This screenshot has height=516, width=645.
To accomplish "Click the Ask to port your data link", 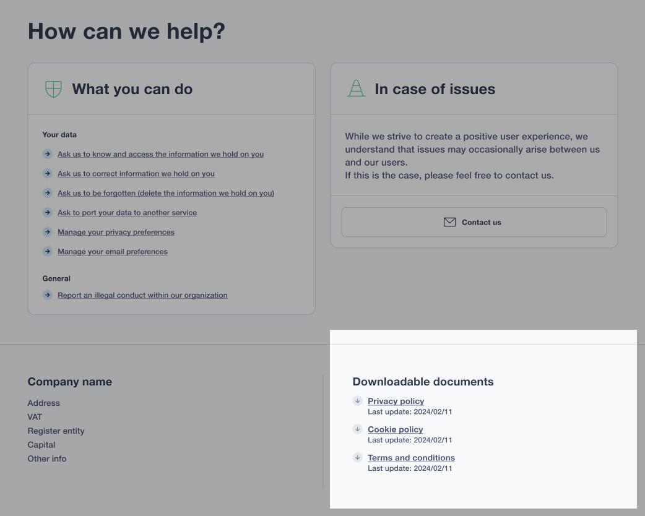I will (x=127, y=213).
